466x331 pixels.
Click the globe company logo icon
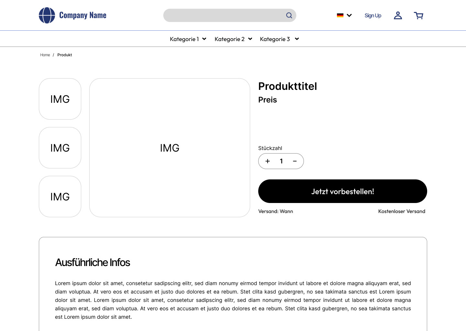point(47,16)
